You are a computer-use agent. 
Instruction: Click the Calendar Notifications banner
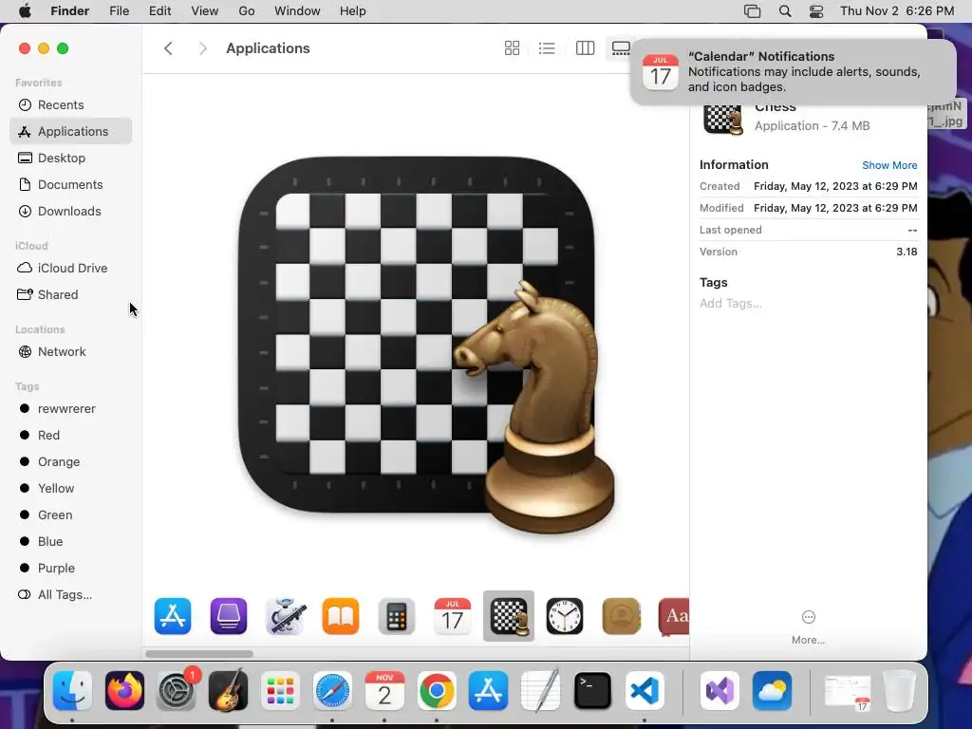[x=794, y=72]
